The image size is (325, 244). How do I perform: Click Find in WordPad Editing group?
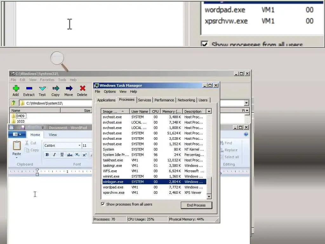point(226,143)
